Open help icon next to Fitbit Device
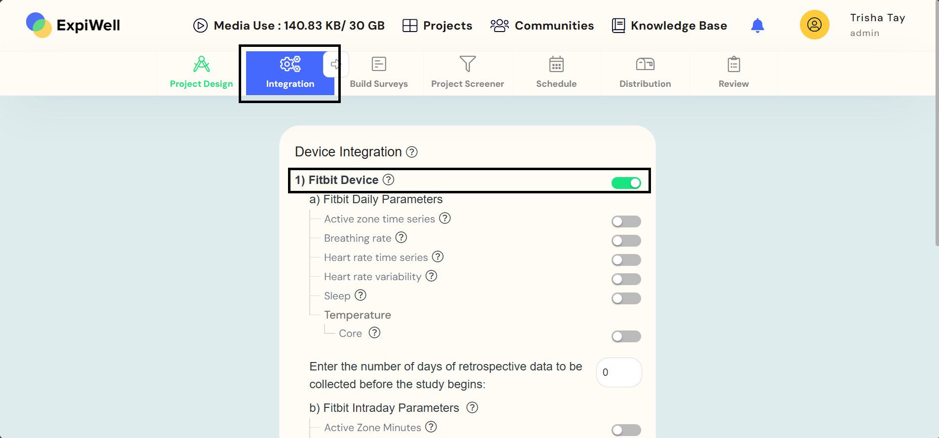 click(389, 180)
